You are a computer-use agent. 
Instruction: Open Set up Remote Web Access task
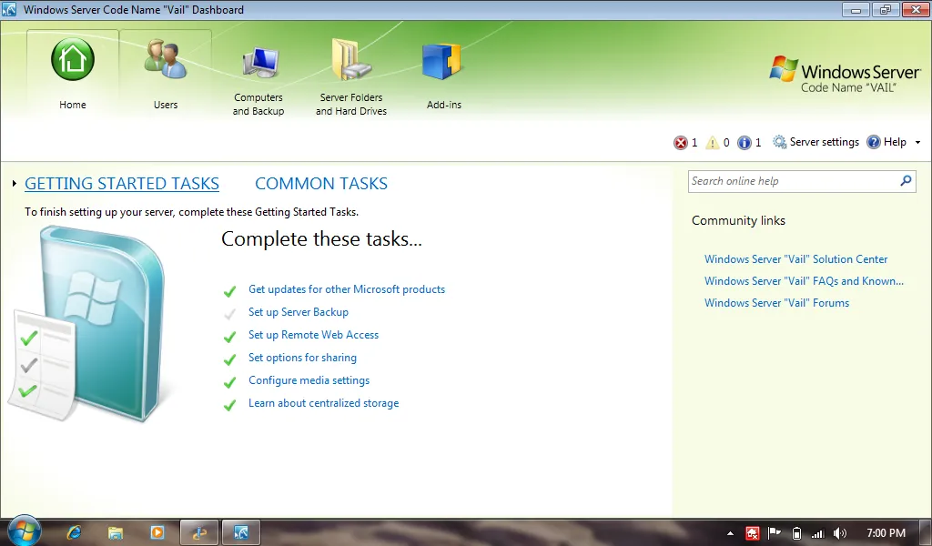[313, 335]
